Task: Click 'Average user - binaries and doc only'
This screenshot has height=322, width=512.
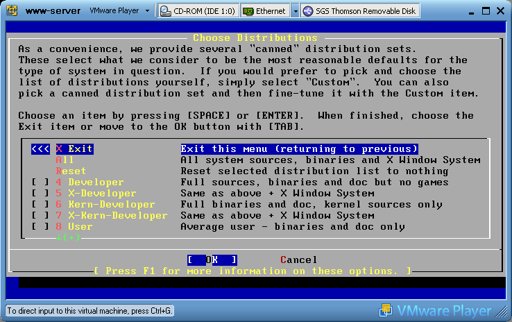Action: (x=293, y=227)
